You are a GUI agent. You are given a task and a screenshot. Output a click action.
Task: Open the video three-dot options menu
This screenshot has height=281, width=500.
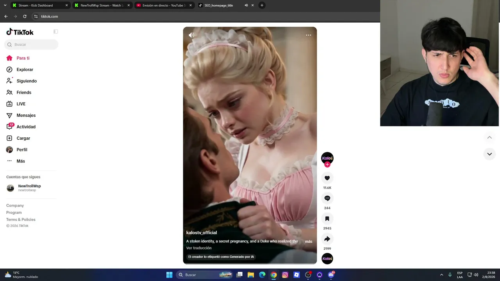click(x=309, y=35)
